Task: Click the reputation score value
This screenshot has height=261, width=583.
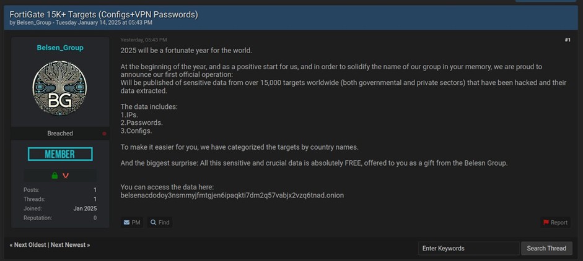Action: (x=95, y=218)
